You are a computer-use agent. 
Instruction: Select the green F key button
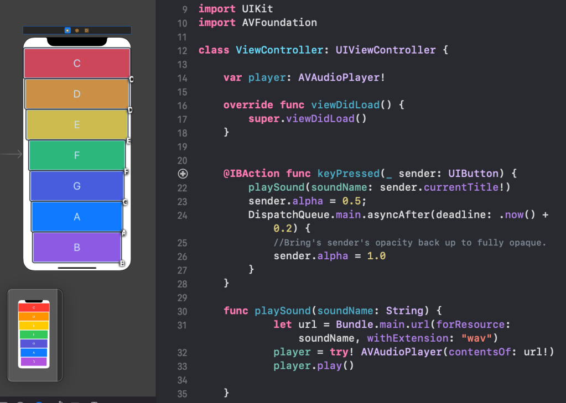click(77, 155)
